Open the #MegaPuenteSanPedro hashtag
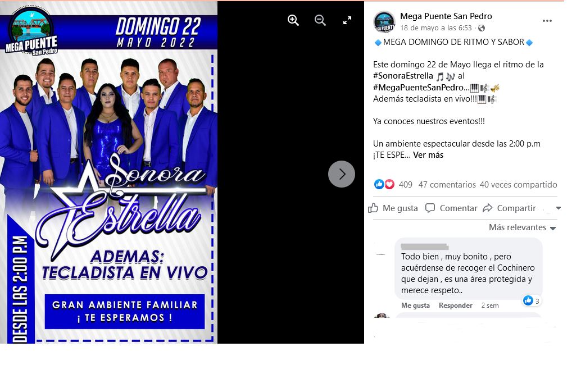This screenshot has width=581, height=365. [419, 88]
